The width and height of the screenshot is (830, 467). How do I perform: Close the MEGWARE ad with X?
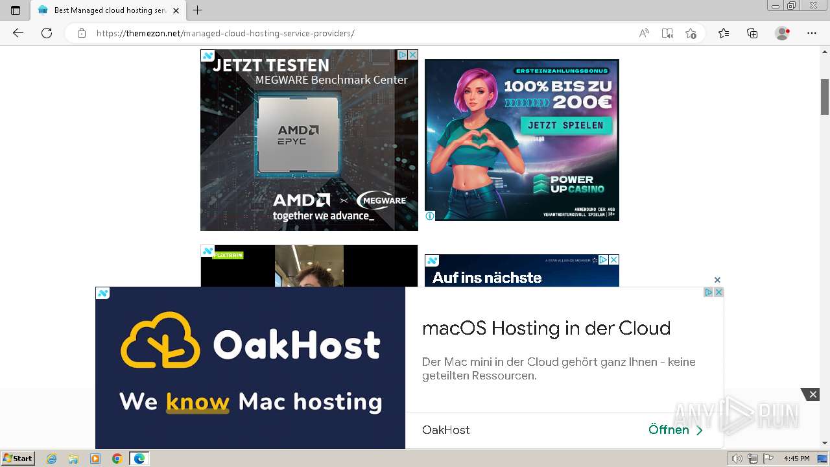pos(412,55)
